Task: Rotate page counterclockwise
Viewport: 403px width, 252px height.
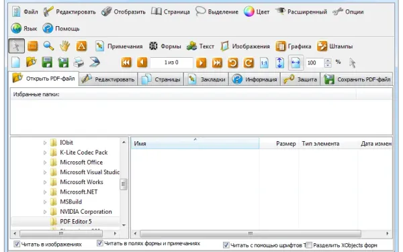Action: click(233, 62)
